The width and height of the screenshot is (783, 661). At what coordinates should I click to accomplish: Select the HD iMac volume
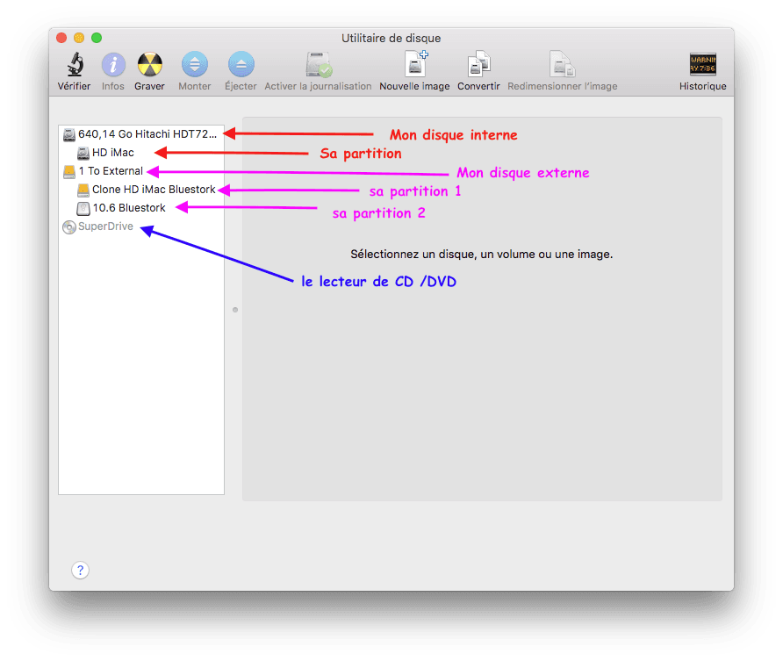click(141, 152)
